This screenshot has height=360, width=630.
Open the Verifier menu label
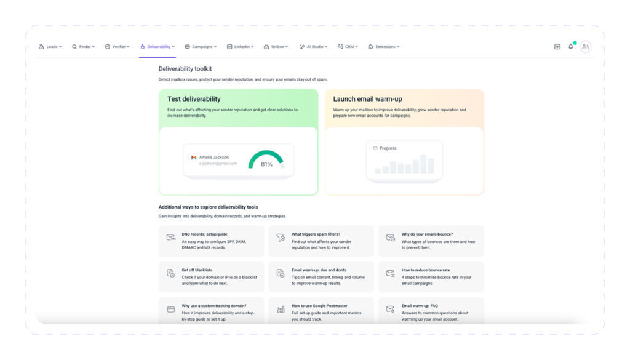(119, 47)
